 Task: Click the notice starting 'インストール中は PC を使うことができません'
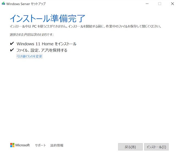click(x=86, y=26)
